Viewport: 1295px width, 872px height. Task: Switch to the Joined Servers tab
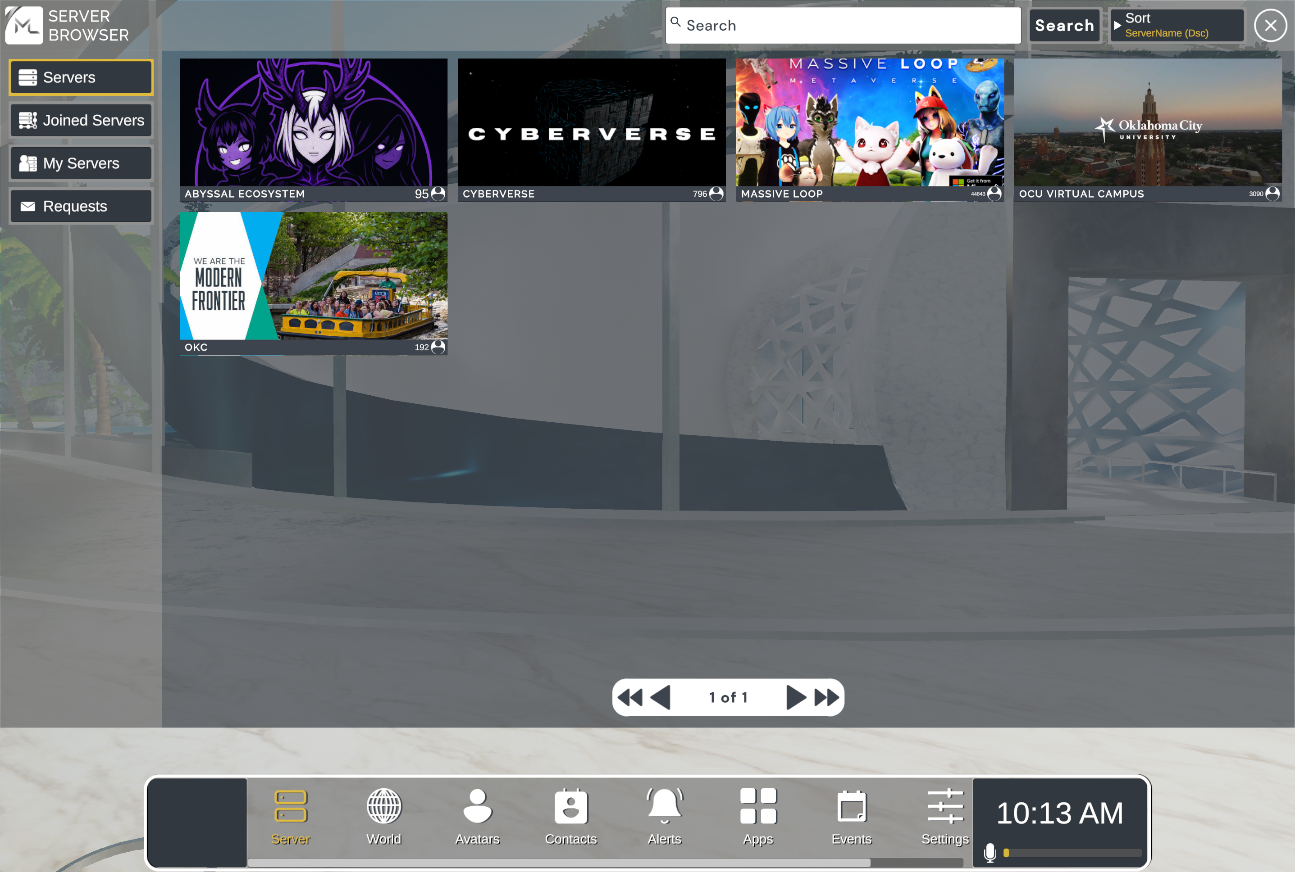pyautogui.click(x=81, y=120)
